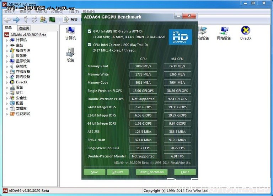273x196 pixels.
Task: Click the 性能测试 benchmark tree icon
Action: pos(12,114)
